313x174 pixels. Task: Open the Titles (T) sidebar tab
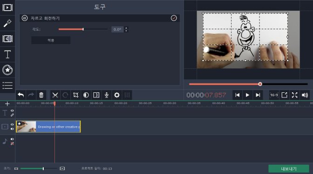pyautogui.click(x=7, y=54)
